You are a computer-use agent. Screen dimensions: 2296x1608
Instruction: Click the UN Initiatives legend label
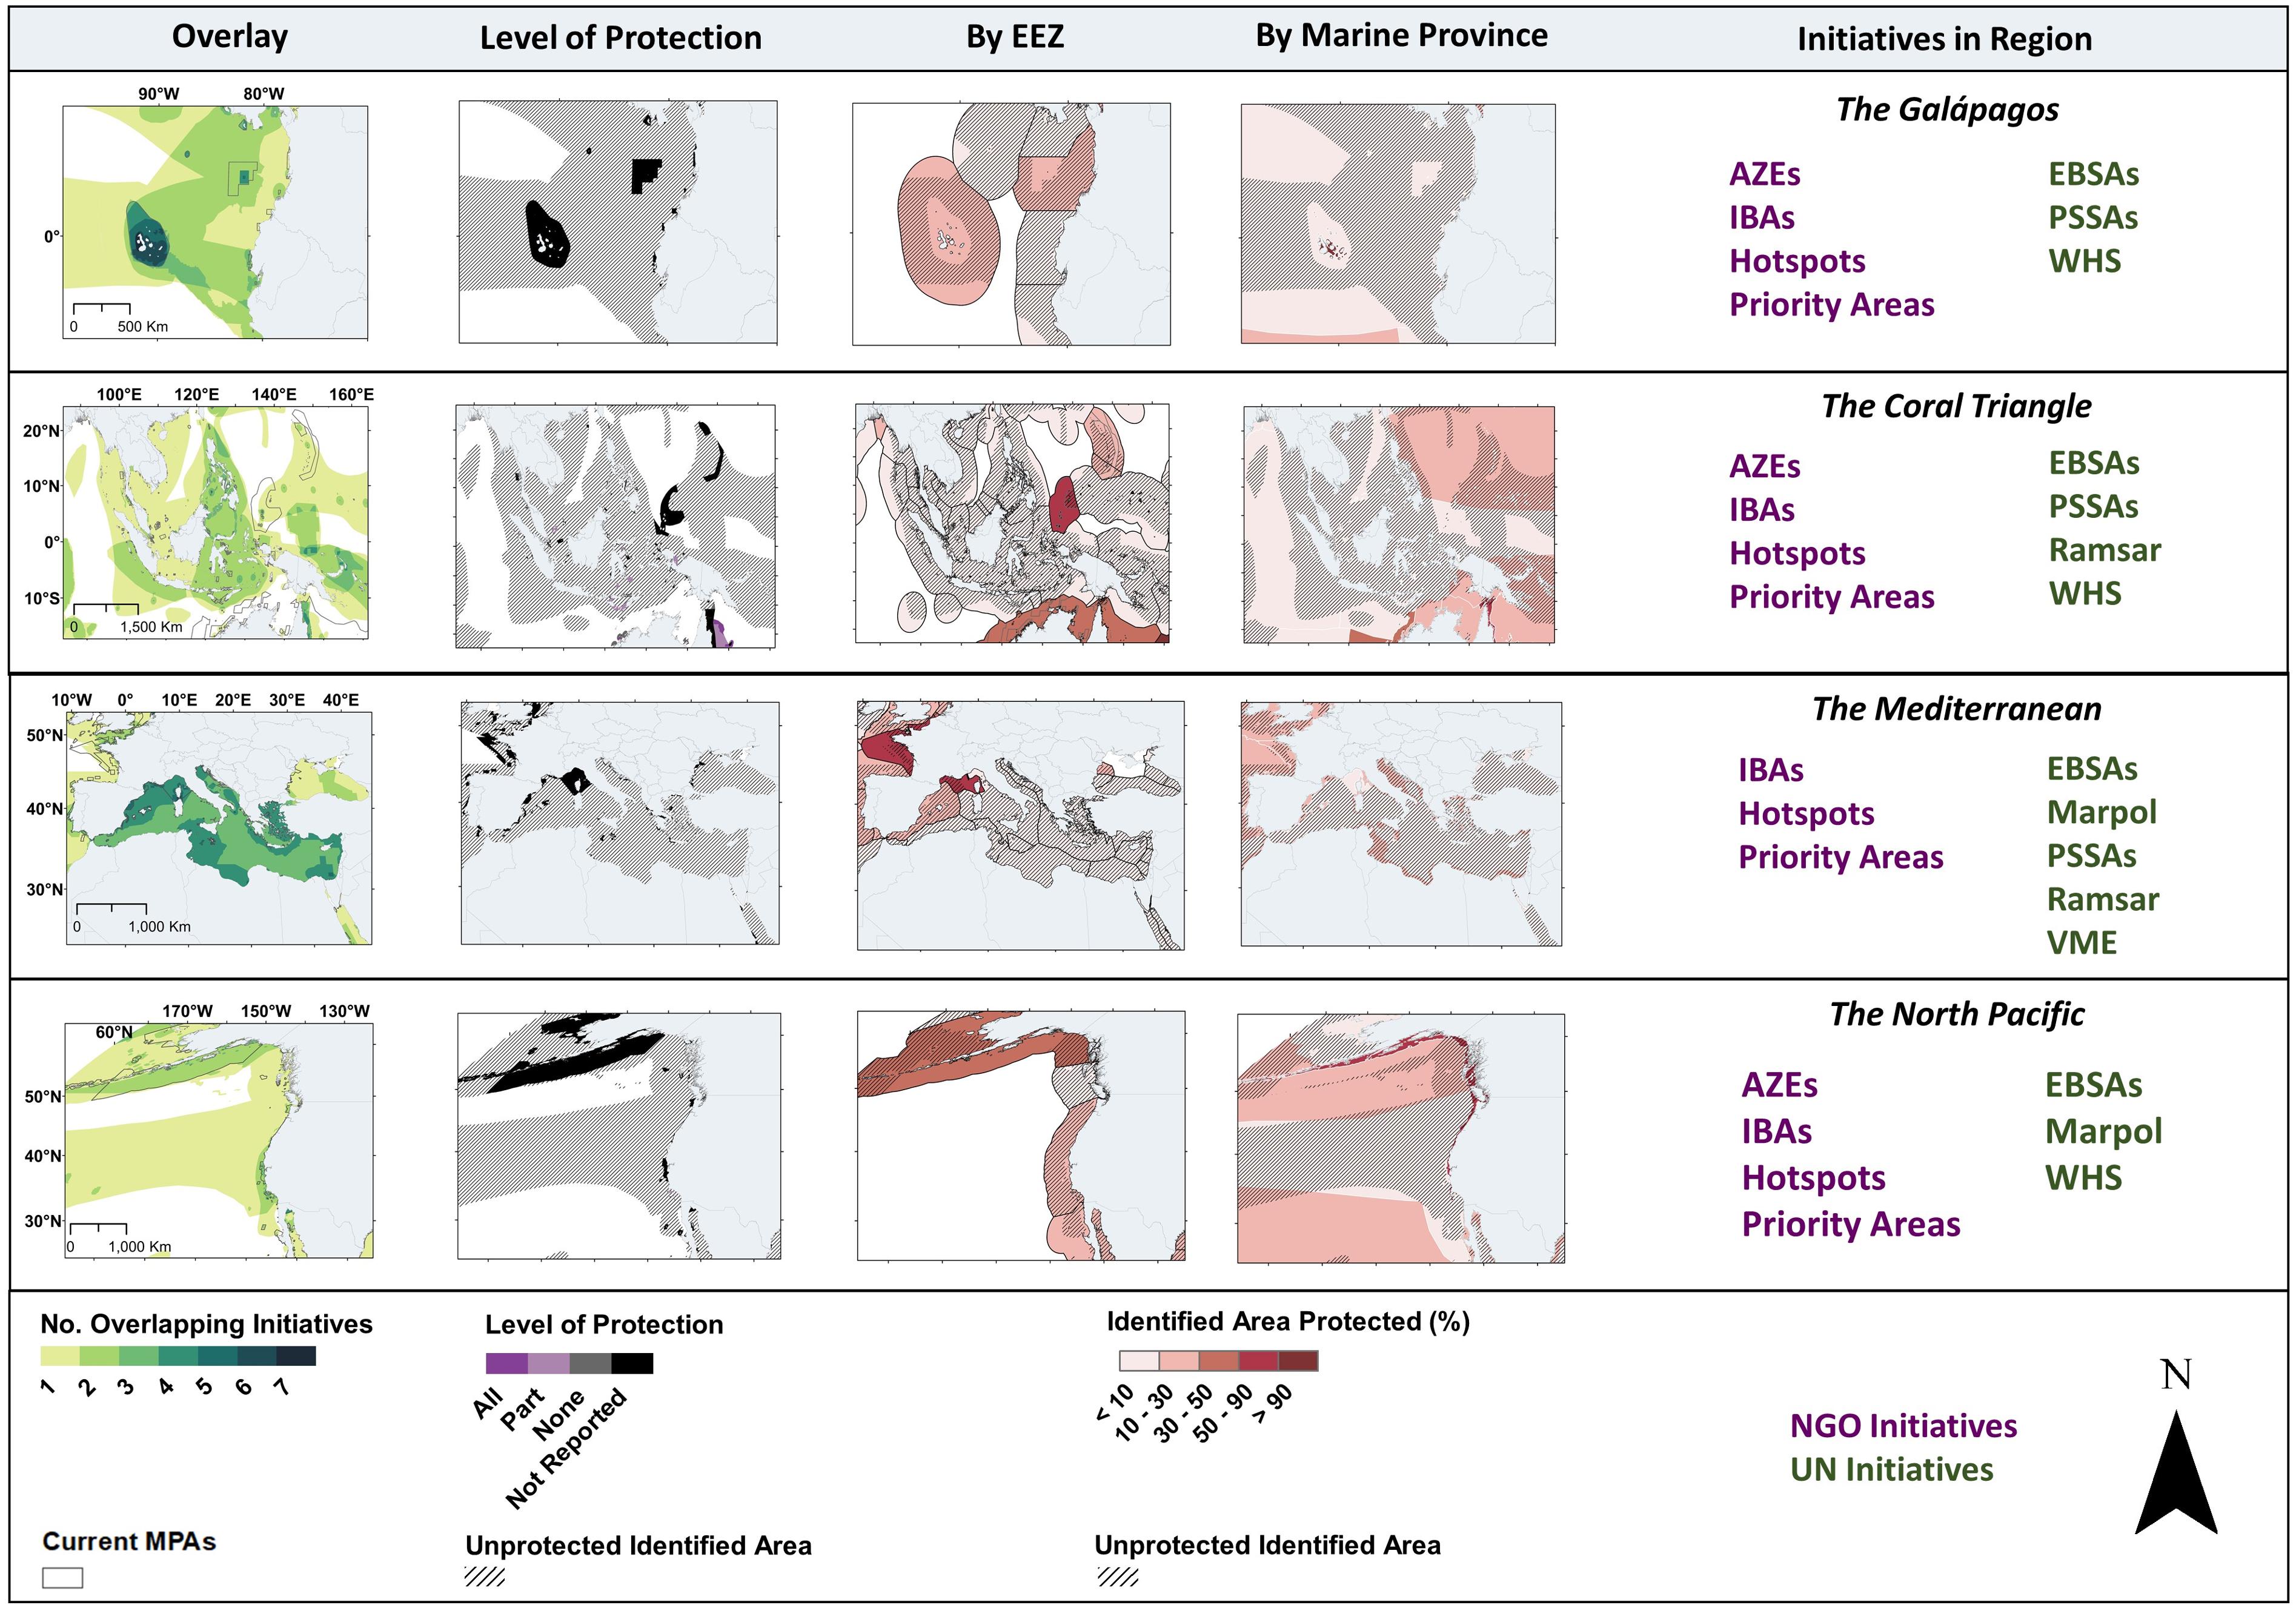point(1891,1470)
